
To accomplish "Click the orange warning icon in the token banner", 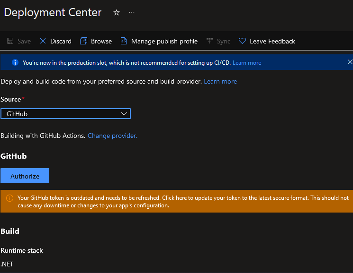I will [9, 198].
